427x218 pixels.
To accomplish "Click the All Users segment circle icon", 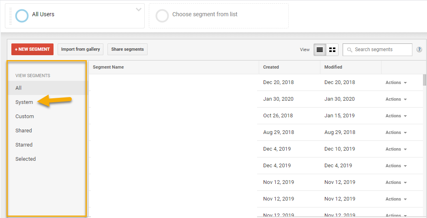I will coord(22,15).
